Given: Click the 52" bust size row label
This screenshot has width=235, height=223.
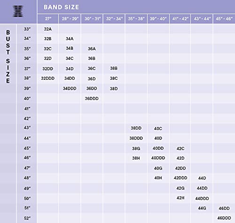Looking at the screenshot, I should tap(27, 218).
